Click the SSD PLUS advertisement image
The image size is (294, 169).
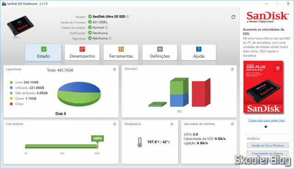pyautogui.click(x=263, y=87)
